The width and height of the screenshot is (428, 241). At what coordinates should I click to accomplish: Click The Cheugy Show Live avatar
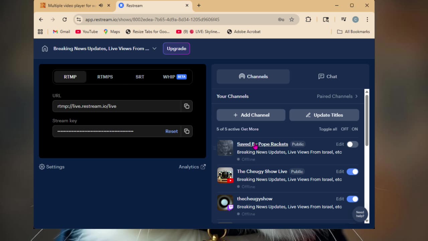tap(225, 175)
